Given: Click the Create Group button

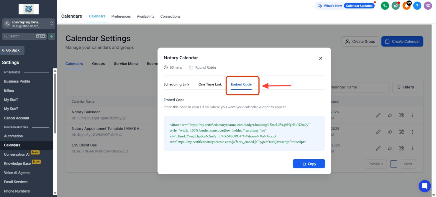Looking at the screenshot, I should coord(360,41).
